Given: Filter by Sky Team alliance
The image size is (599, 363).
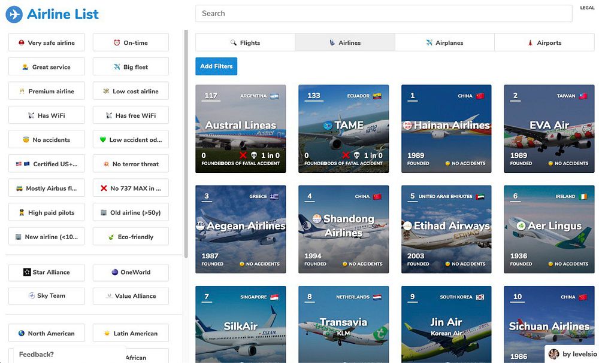Looking at the screenshot, I should click(47, 295).
